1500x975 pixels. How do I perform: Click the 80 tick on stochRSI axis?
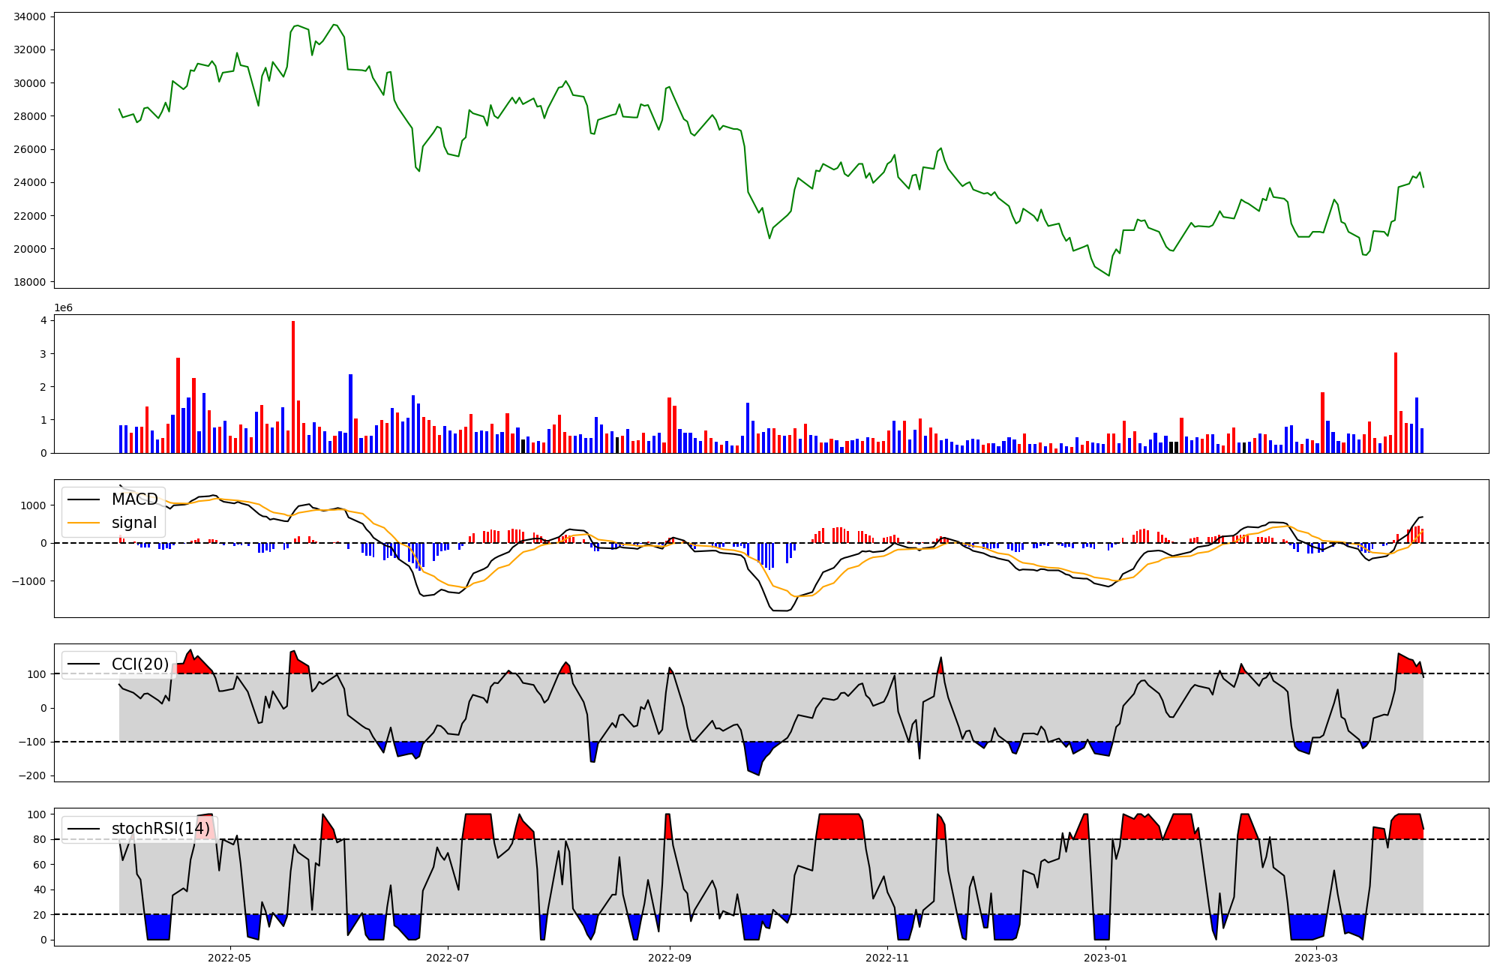40,839
